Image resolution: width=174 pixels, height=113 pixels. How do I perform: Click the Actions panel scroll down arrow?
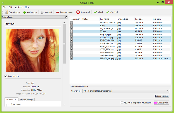tap(64, 105)
